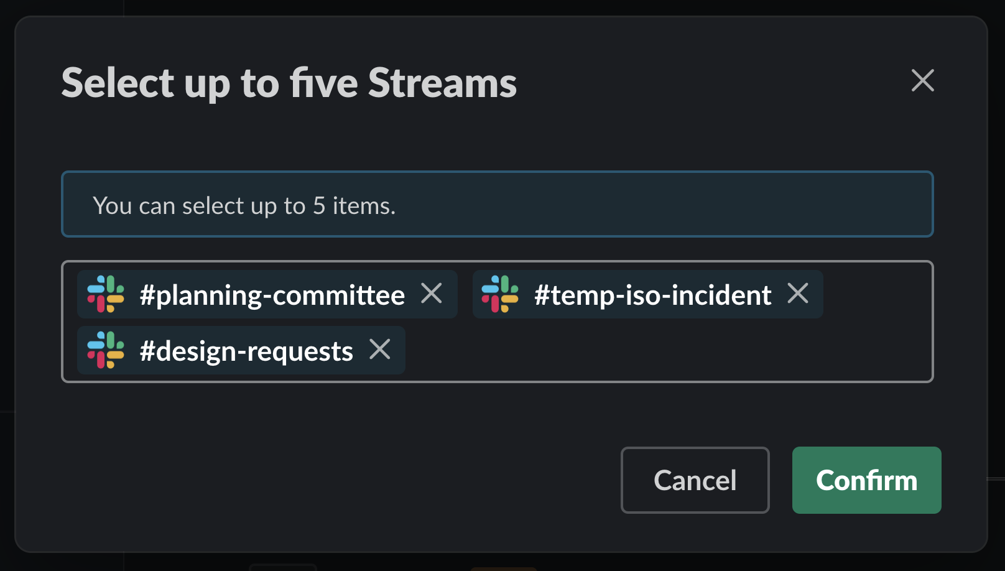The width and height of the screenshot is (1005, 571).
Task: Focus the 'You can select up to 5 items' field
Action: [497, 204]
